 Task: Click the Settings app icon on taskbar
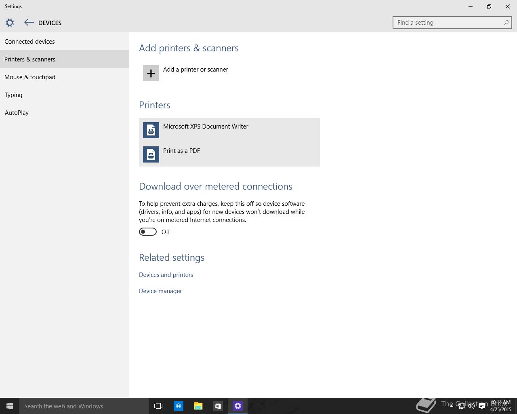click(237, 406)
